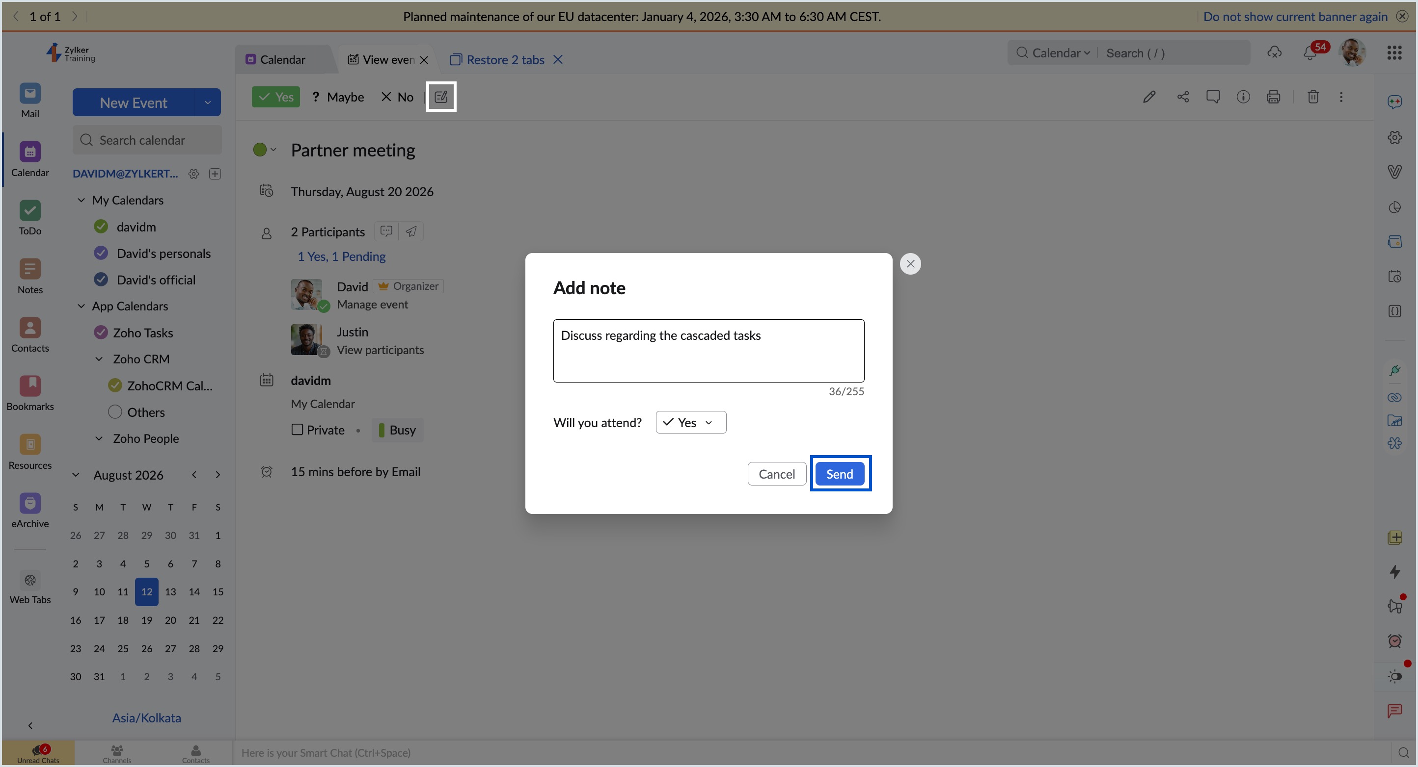
Task: Toggle David's personals calendar visibility
Action: (x=101, y=253)
